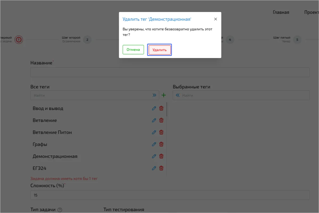Edit the 'Ввод и вывод' tag with pencil icon
The image size is (319, 213).
pyautogui.click(x=154, y=108)
